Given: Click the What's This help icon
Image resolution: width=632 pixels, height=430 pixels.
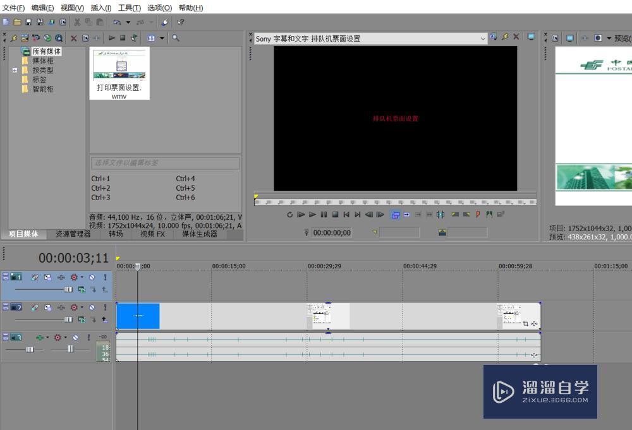Looking at the screenshot, I should pos(180,22).
